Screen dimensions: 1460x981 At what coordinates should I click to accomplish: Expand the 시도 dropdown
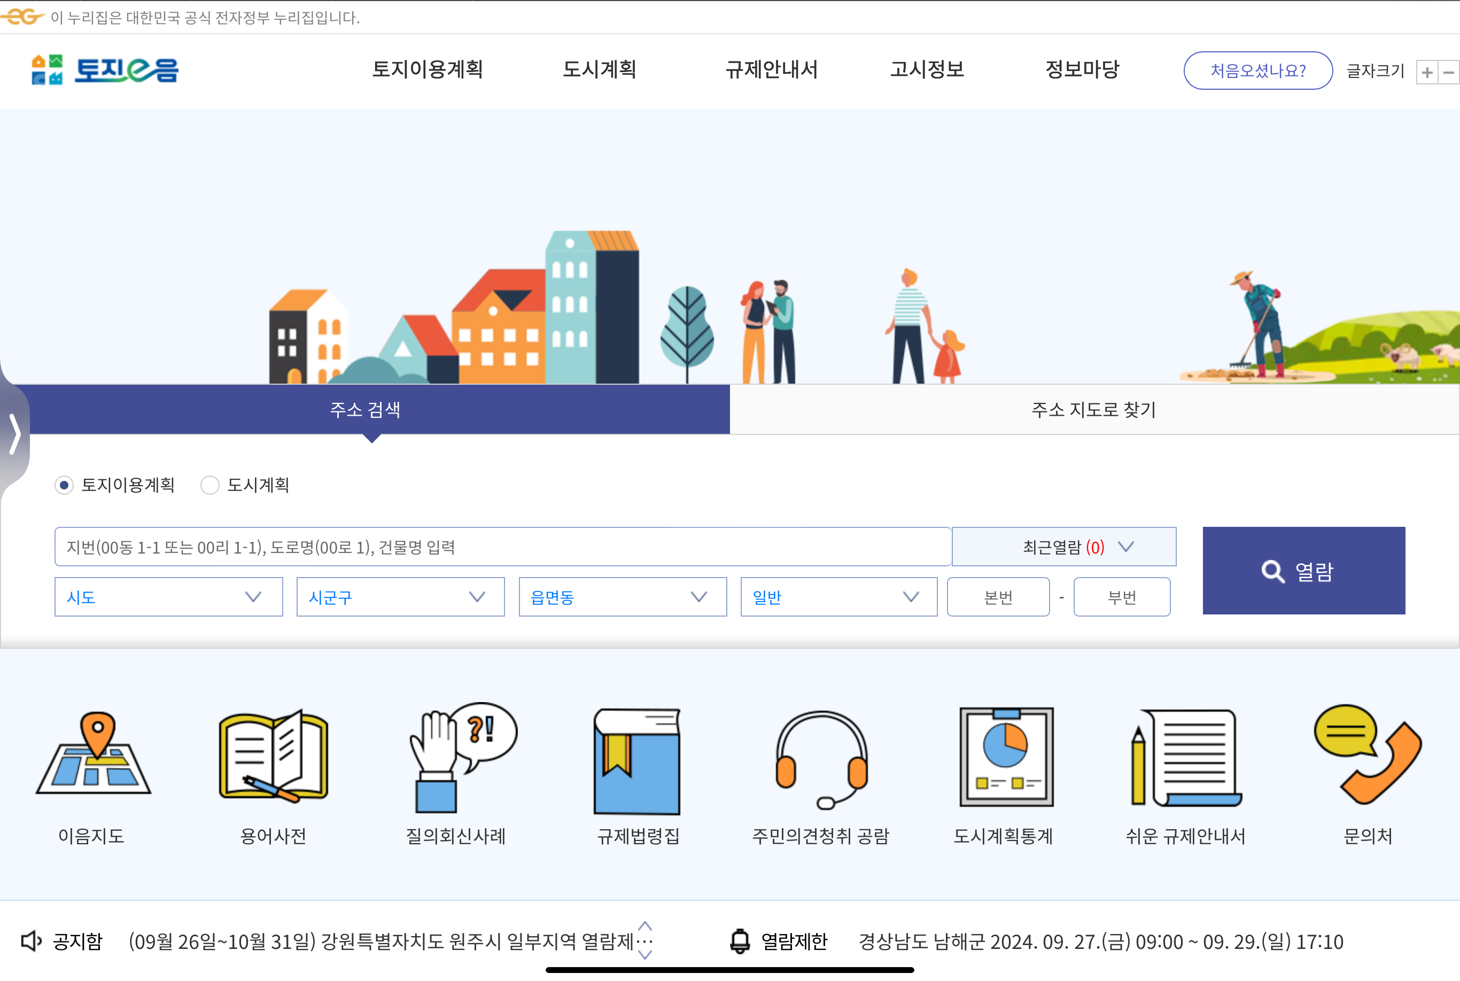point(168,597)
